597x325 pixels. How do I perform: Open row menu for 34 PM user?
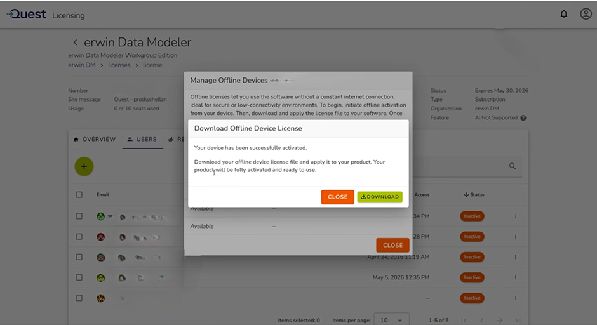point(516,216)
